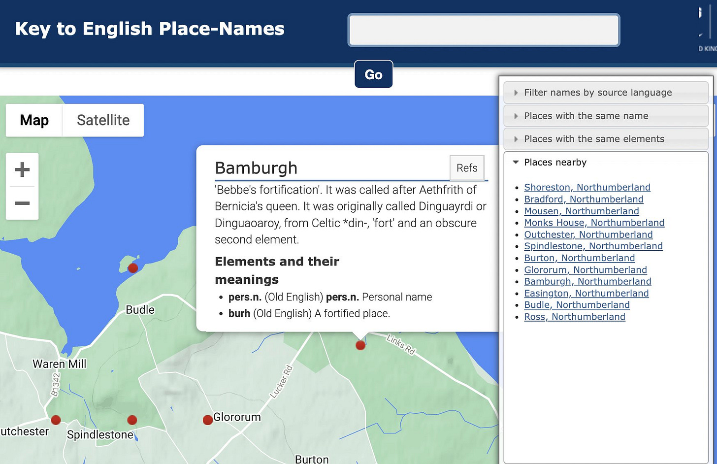Expand Filter names by source language

(606, 93)
